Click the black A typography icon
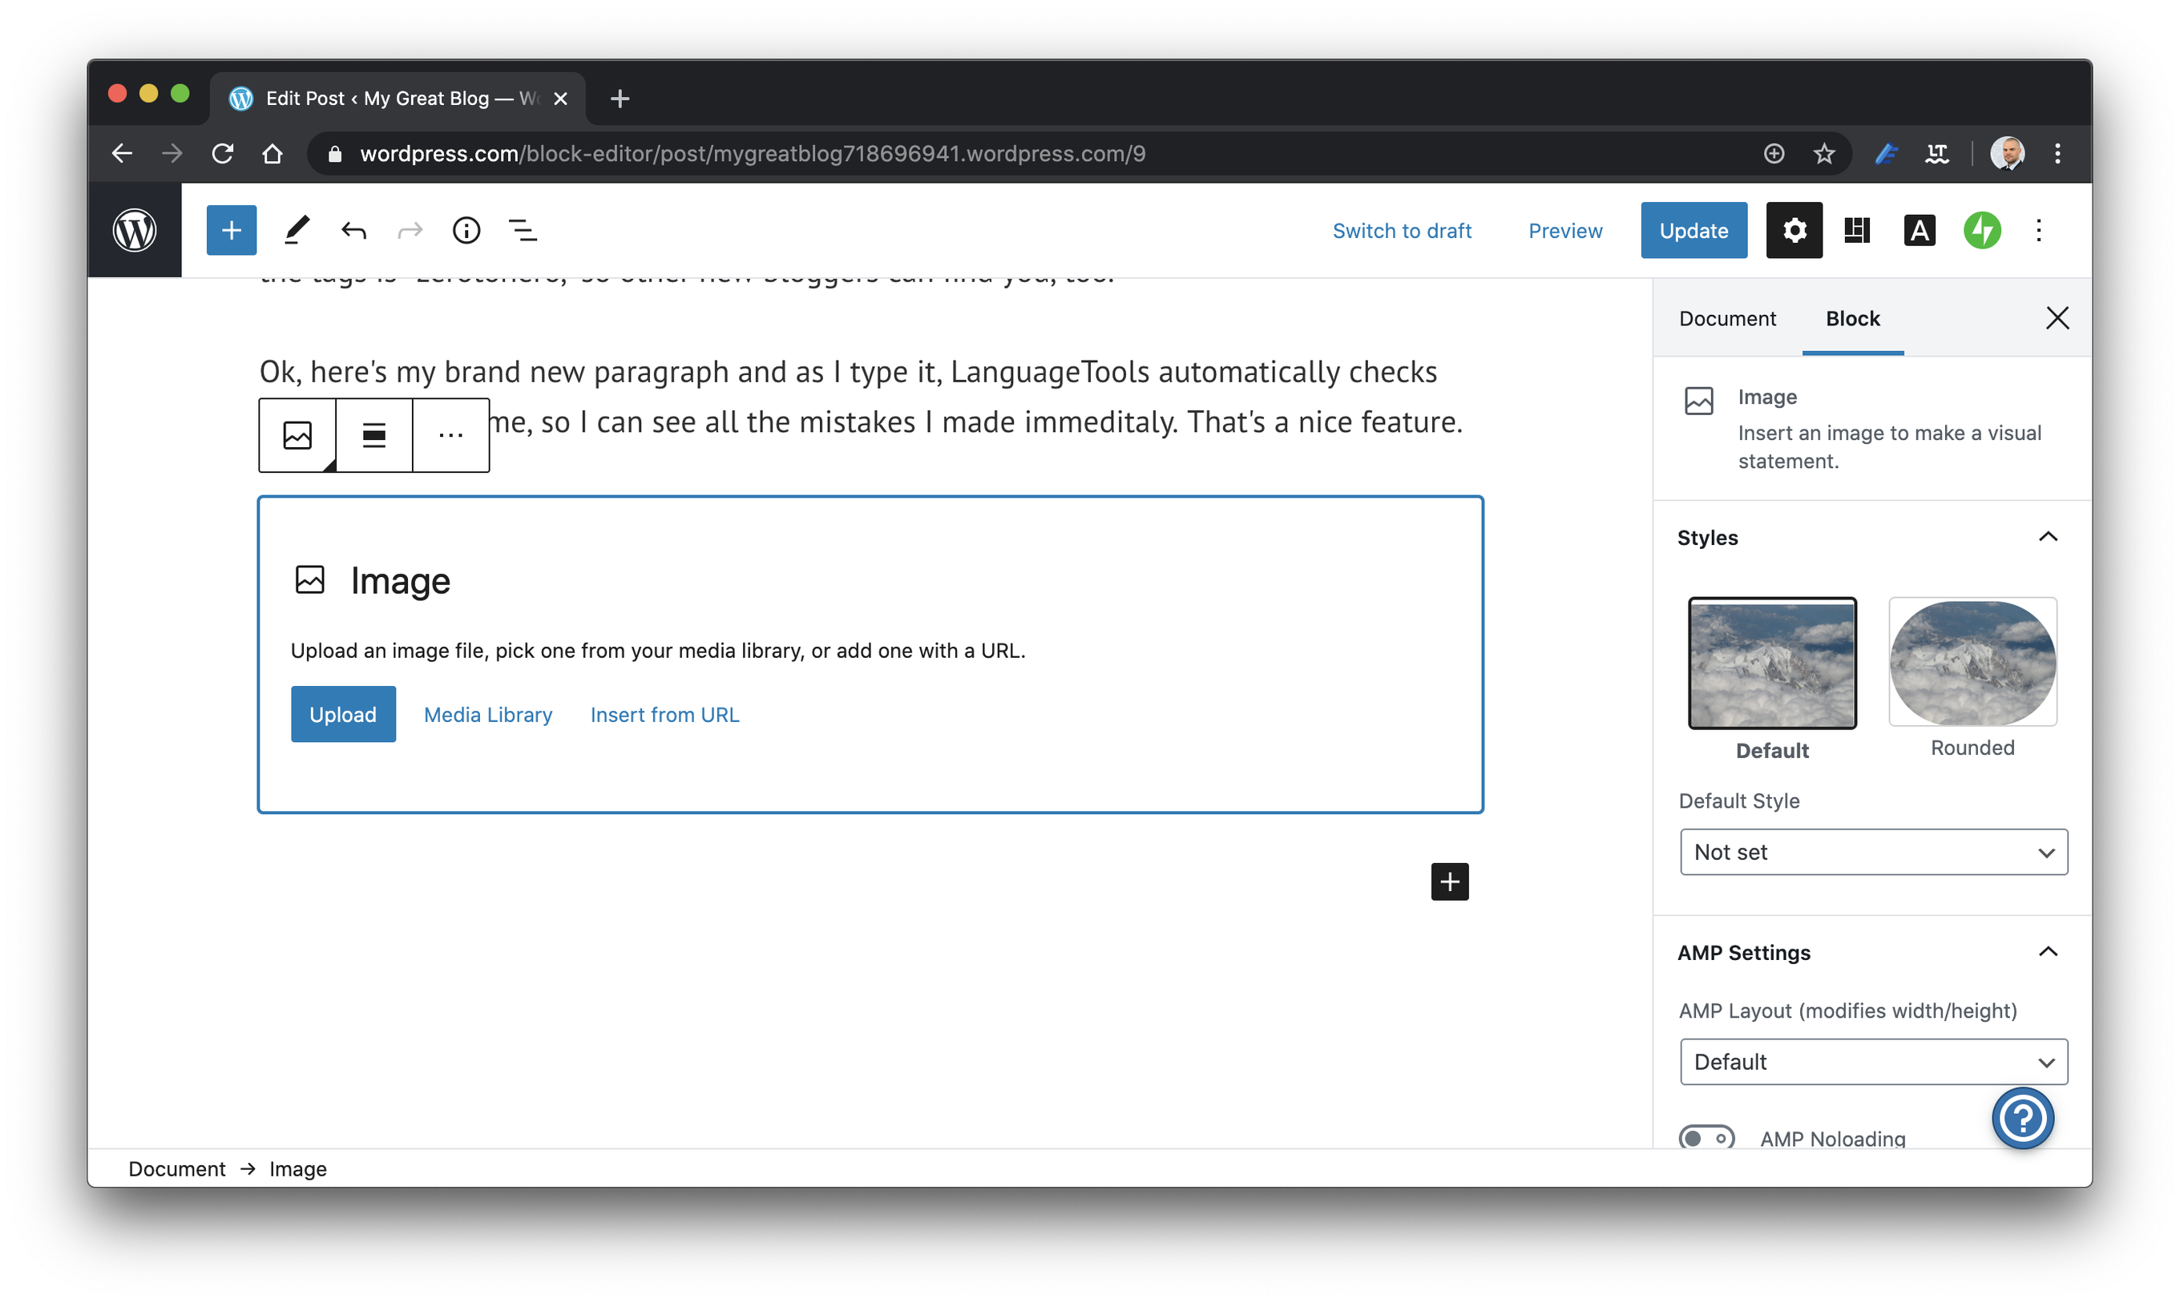This screenshot has width=2180, height=1303. (1920, 230)
